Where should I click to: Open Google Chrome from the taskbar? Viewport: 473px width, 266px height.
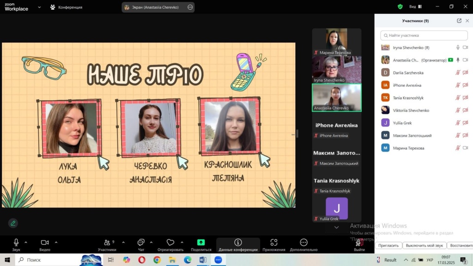(x=157, y=260)
